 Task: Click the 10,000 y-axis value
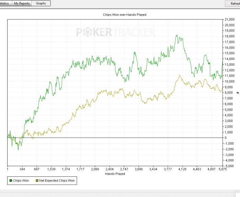(x=229, y=82)
